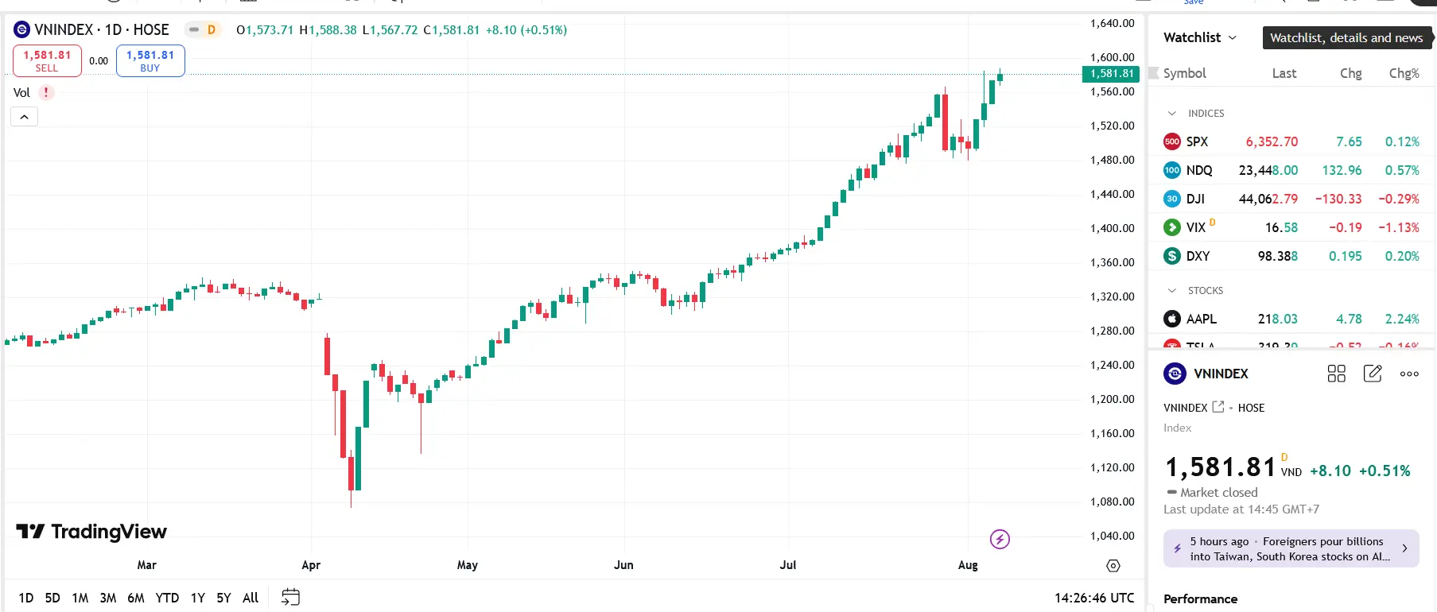This screenshot has width=1437, height=612.
Task: Open the VNINDEX grid layout icon
Action: (1336, 374)
